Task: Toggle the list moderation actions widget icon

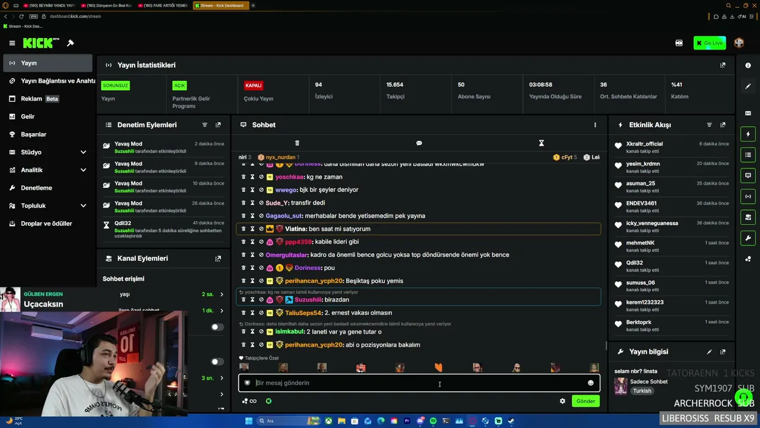Action: point(748,155)
